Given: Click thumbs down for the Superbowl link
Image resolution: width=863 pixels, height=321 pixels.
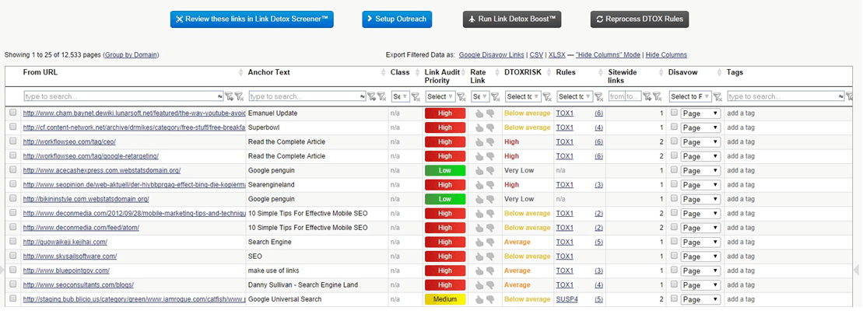Looking at the screenshot, I should click(x=490, y=128).
